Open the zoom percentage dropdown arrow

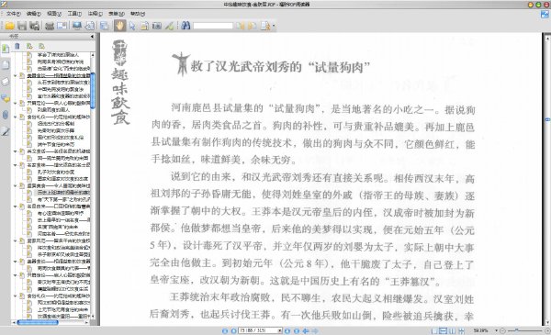[496, 330]
